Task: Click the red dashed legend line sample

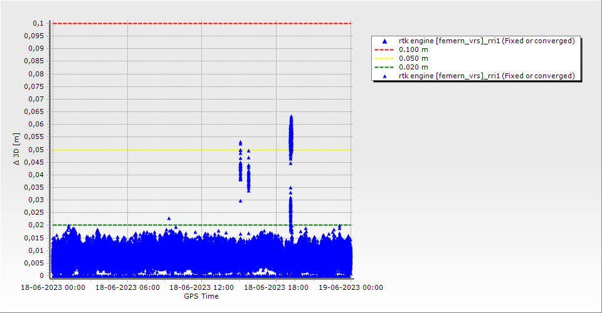Action: 385,49
